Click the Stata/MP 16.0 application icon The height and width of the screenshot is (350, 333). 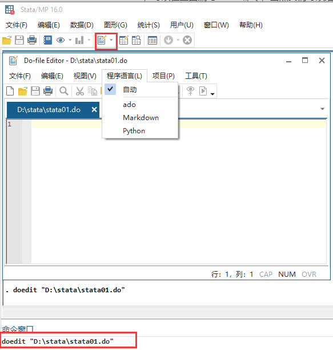point(10,10)
